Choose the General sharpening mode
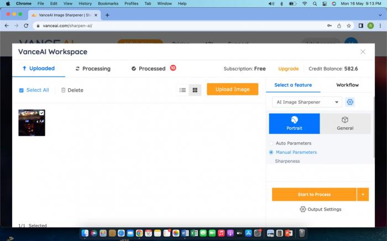This screenshot has width=387, height=241. [345, 124]
